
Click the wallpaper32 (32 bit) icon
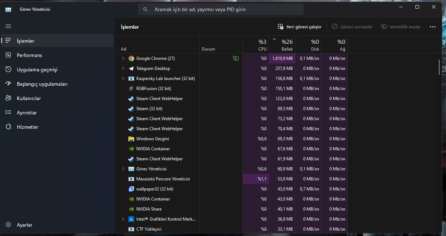(x=131, y=189)
